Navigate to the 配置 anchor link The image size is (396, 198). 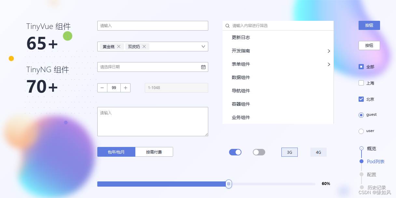tap(371, 174)
